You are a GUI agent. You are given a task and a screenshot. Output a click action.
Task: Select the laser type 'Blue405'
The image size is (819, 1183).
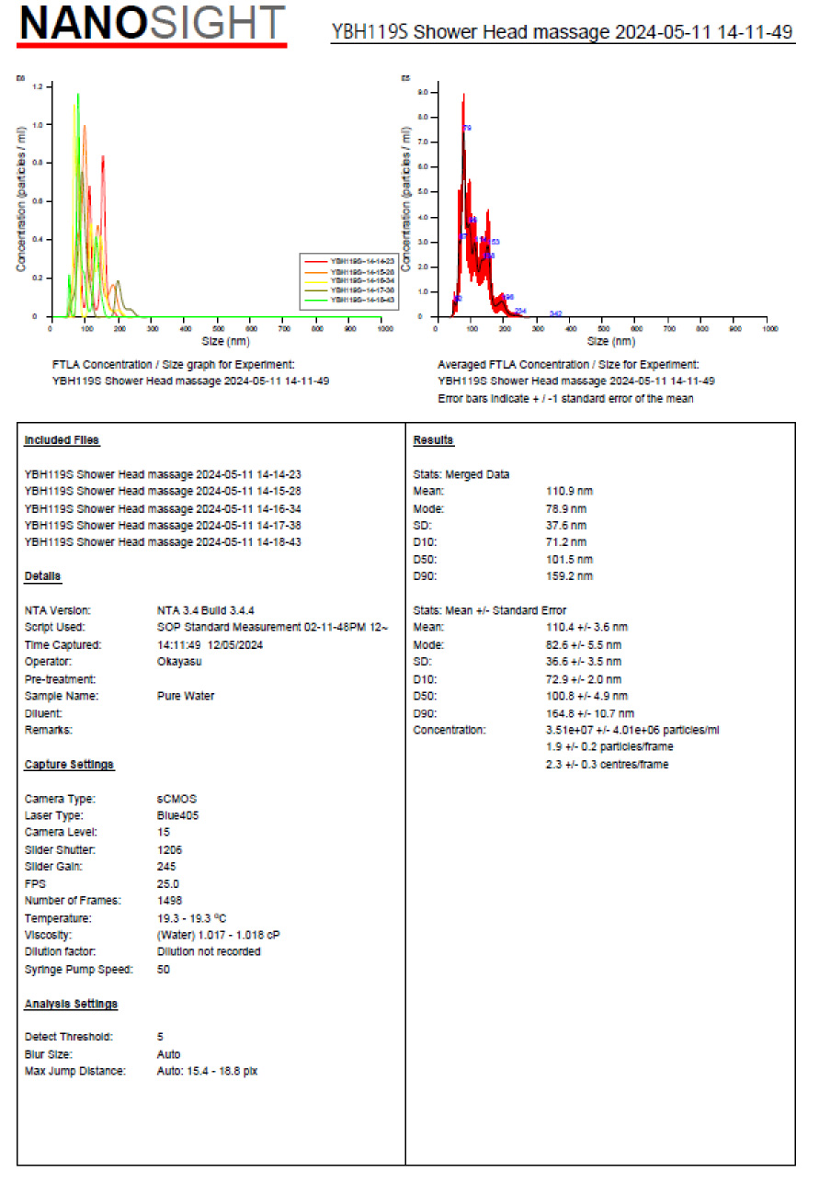pyautogui.click(x=179, y=815)
